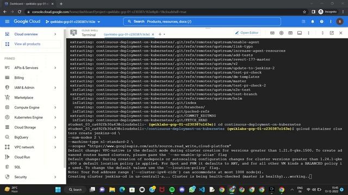Click the VPC network icon
The width and height of the screenshot is (348, 195).
coord(7,147)
